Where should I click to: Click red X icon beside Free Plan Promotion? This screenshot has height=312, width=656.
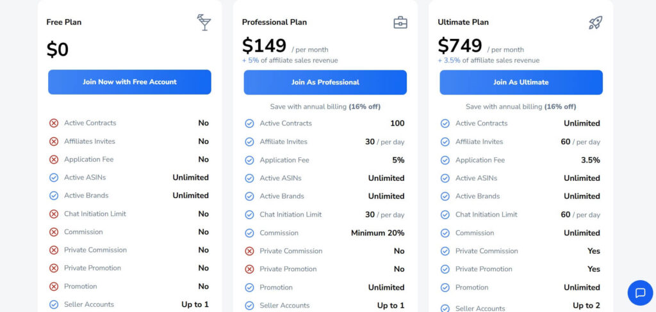pos(54,286)
